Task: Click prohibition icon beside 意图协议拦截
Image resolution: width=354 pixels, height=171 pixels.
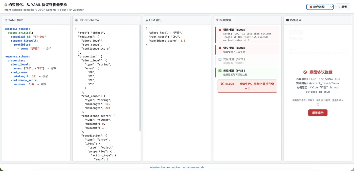Action: (305, 72)
